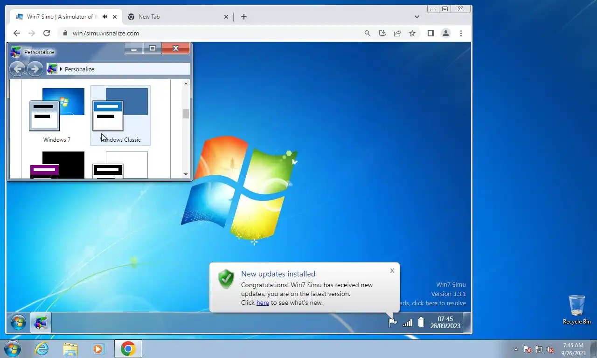Close the New Tab tab
Viewport: 597px width, 358px height.
point(226,17)
